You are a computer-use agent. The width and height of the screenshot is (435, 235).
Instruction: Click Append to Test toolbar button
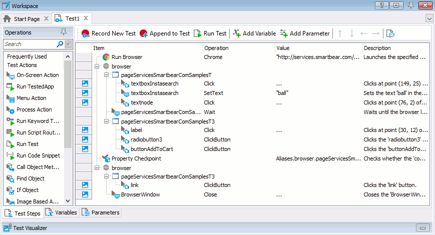[144, 33]
